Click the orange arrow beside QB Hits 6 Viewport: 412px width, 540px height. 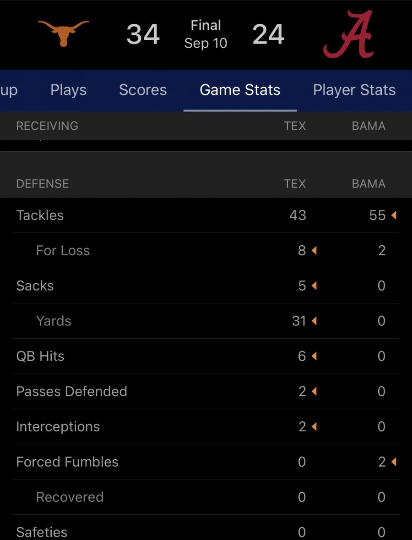[314, 357]
